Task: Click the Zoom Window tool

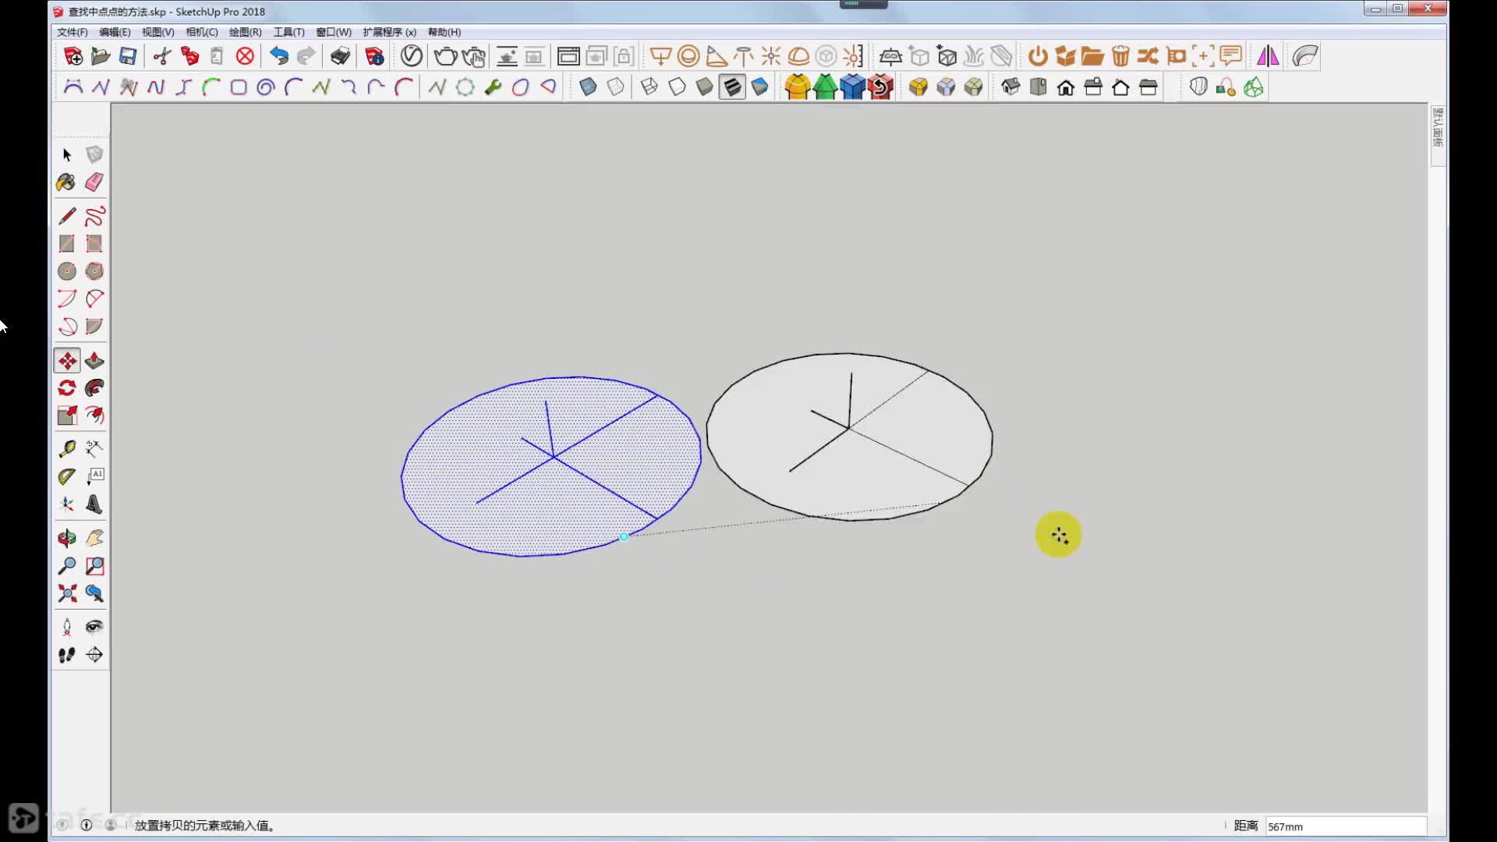Action: [94, 566]
